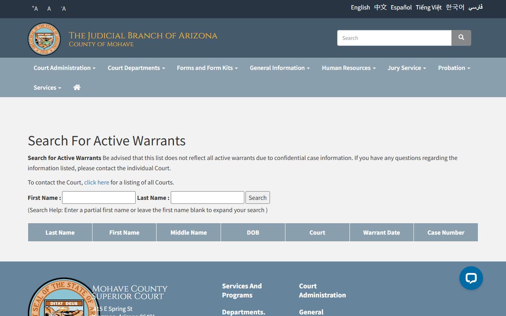Open the live chat bubble
The image size is (506, 316).
(471, 278)
